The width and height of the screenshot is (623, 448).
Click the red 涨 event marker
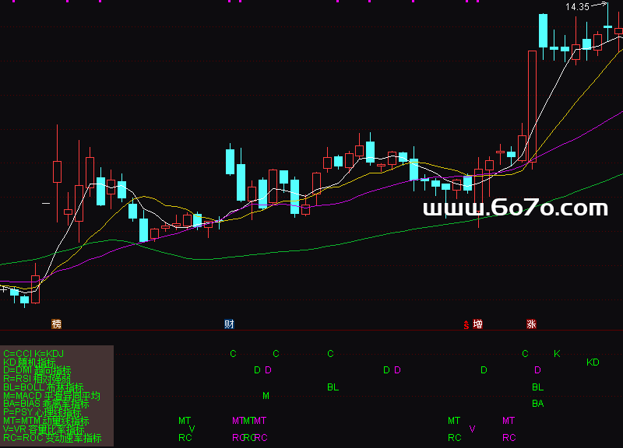(531, 324)
